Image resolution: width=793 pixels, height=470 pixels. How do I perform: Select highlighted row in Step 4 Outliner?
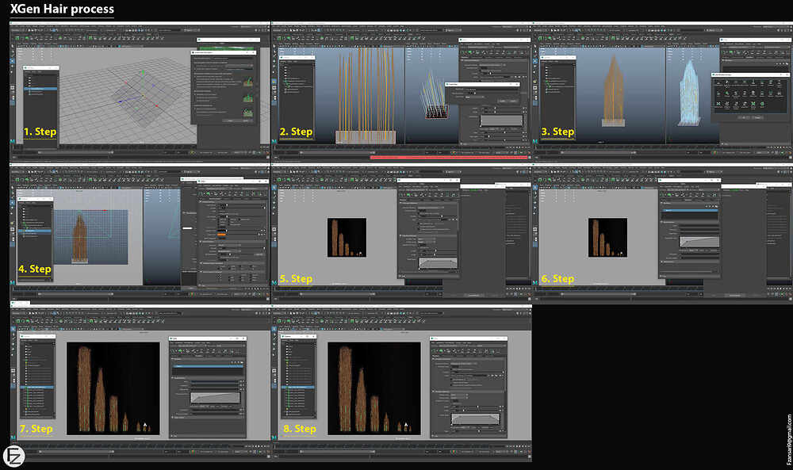pyautogui.click(x=35, y=231)
